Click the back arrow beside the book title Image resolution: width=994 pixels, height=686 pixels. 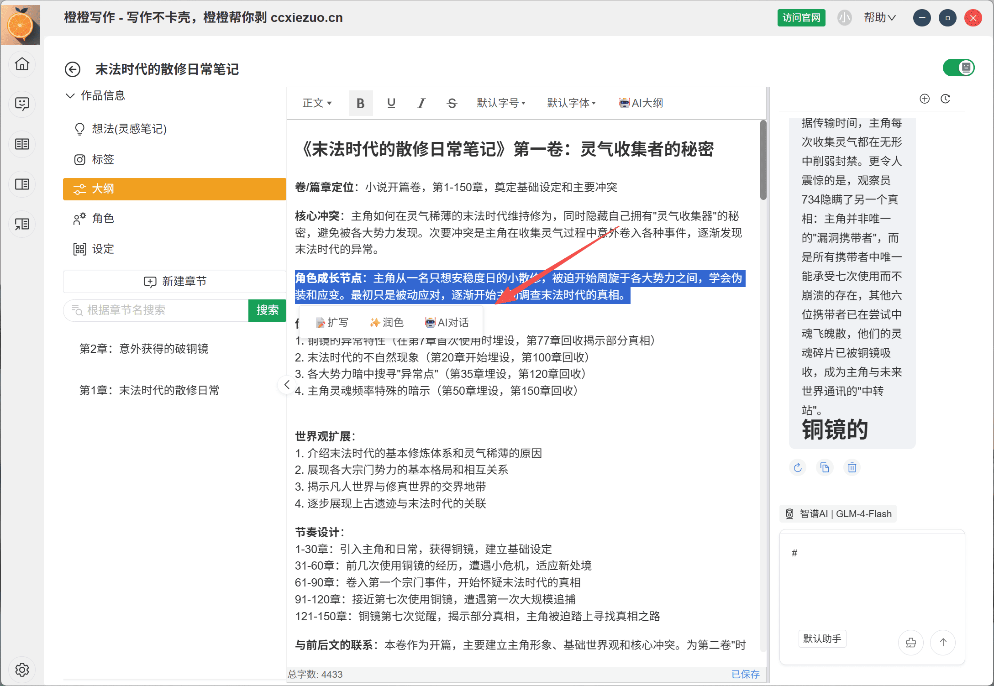[x=73, y=69]
